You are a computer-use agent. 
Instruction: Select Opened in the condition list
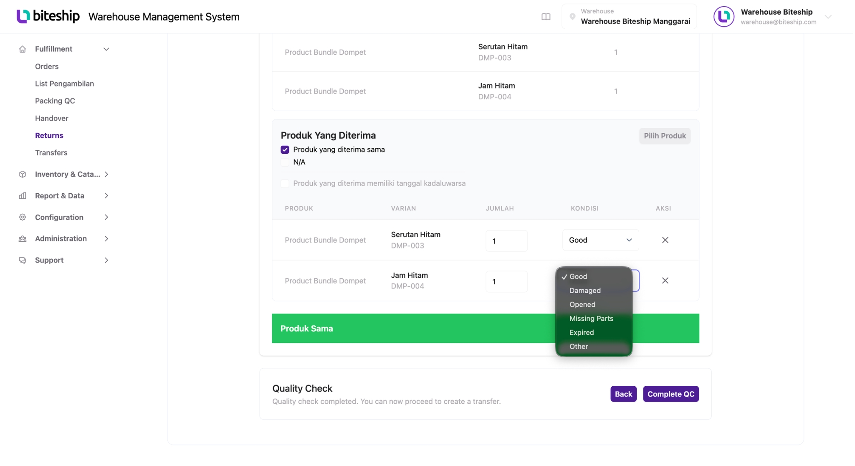(594, 304)
